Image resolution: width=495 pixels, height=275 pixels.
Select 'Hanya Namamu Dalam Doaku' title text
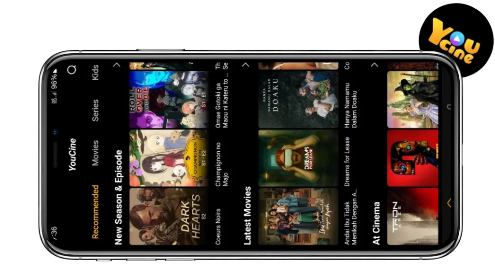pyautogui.click(x=350, y=105)
